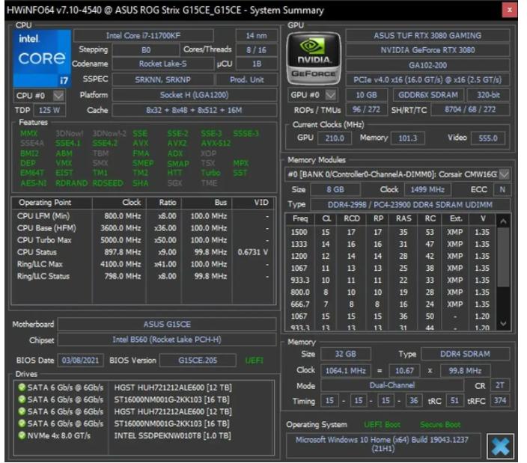Select the Ring/LLC Max row

[143, 264]
